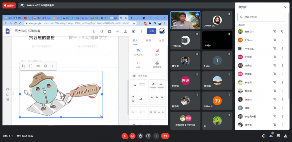Toggle the camera off button
This screenshot has height=142, width=292.
click(x=132, y=136)
